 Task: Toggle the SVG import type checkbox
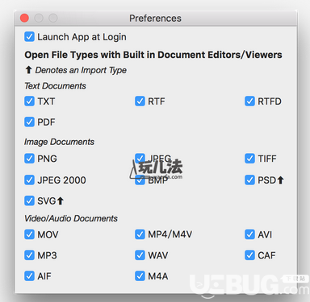click(29, 201)
